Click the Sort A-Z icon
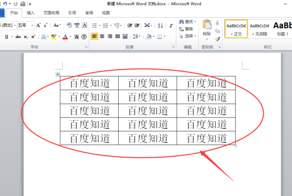Image resolution: width=292 pixels, height=196 pixels. click(160, 25)
